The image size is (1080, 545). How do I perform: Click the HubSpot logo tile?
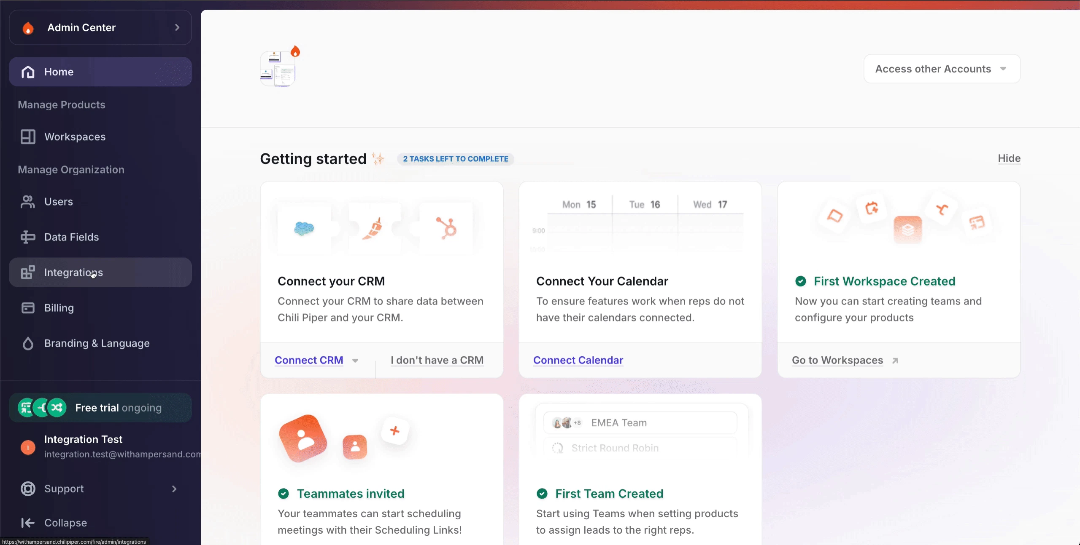click(x=446, y=228)
